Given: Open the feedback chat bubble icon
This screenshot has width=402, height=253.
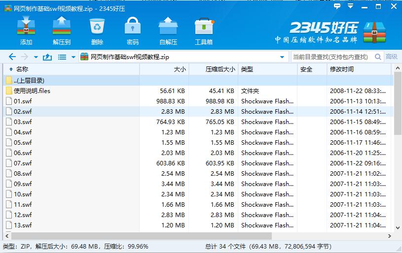Looking at the screenshot, I should [x=337, y=6].
